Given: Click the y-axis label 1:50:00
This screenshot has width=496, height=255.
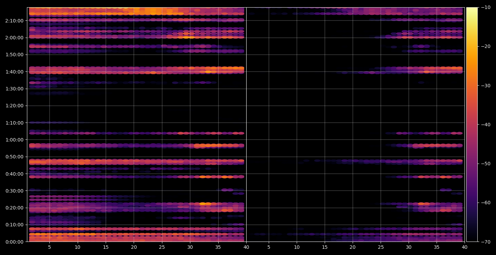Looking at the screenshot, I should point(15,55).
